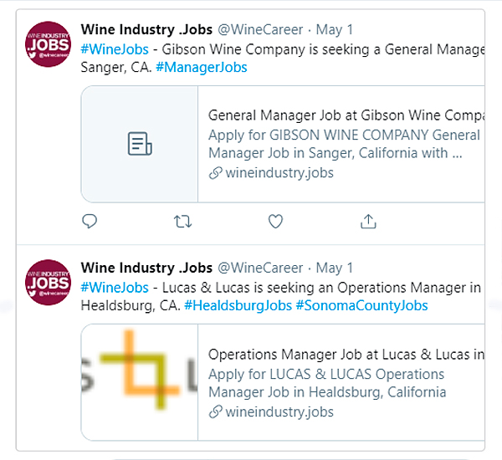Screen dimensions: 502x460
Task: Click @WineCareer handle in first tweet
Action: 260,31
